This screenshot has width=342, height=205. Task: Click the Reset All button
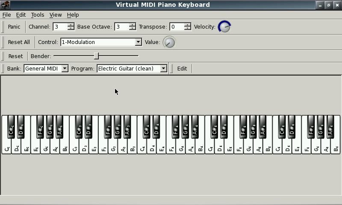click(19, 42)
